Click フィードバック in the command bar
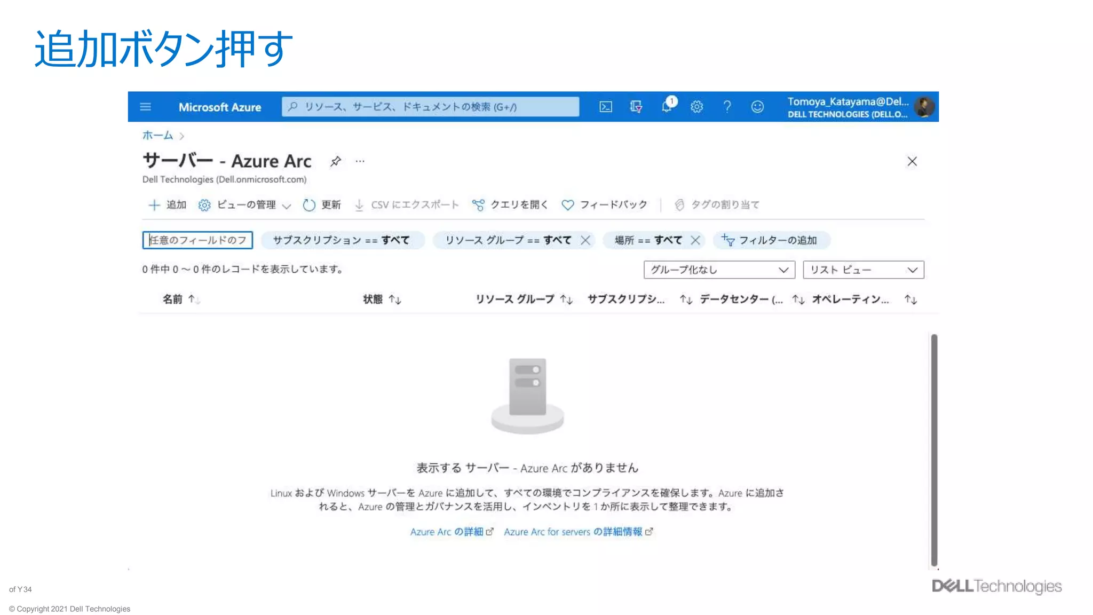Image resolution: width=1093 pixels, height=615 pixels. pos(605,205)
